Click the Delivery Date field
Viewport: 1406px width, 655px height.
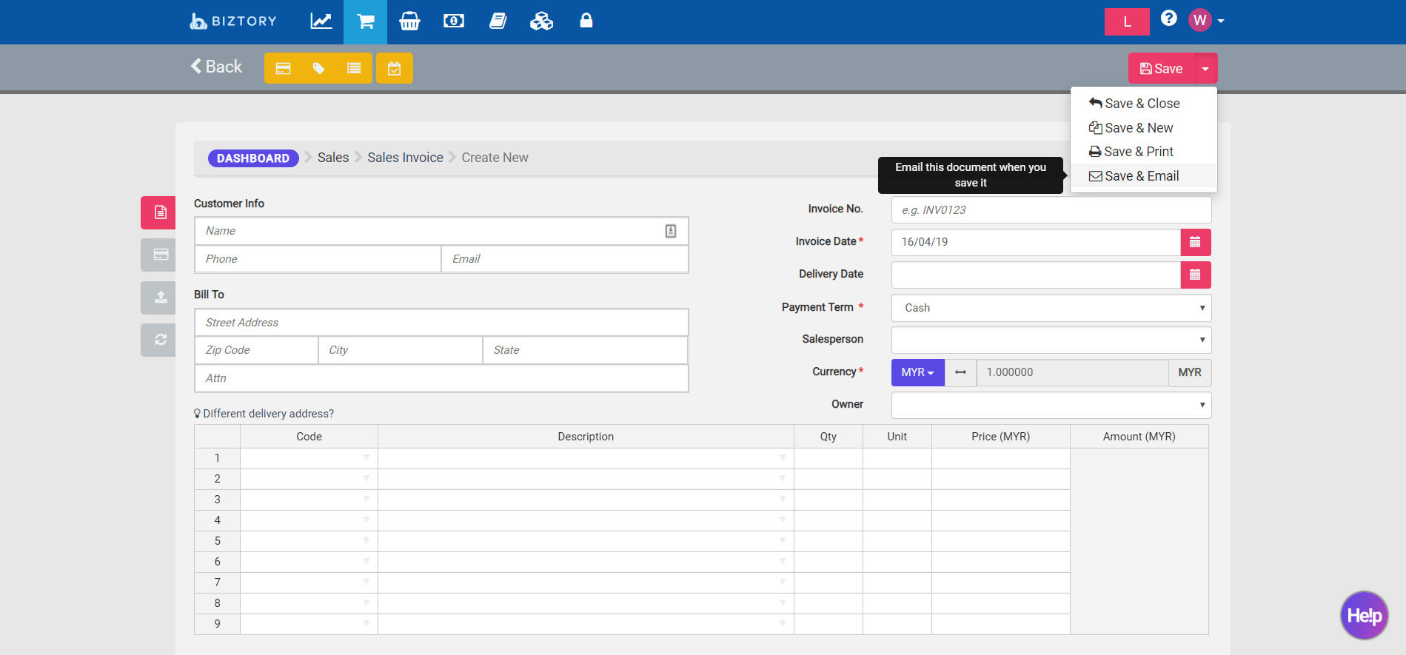point(1036,275)
